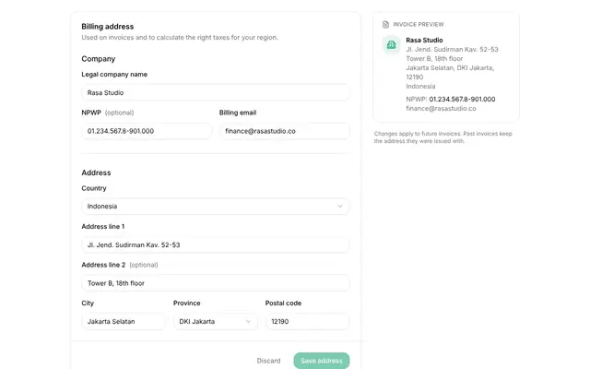Click the Address line 1 field
The width and height of the screenshot is (590, 369).
point(215,244)
